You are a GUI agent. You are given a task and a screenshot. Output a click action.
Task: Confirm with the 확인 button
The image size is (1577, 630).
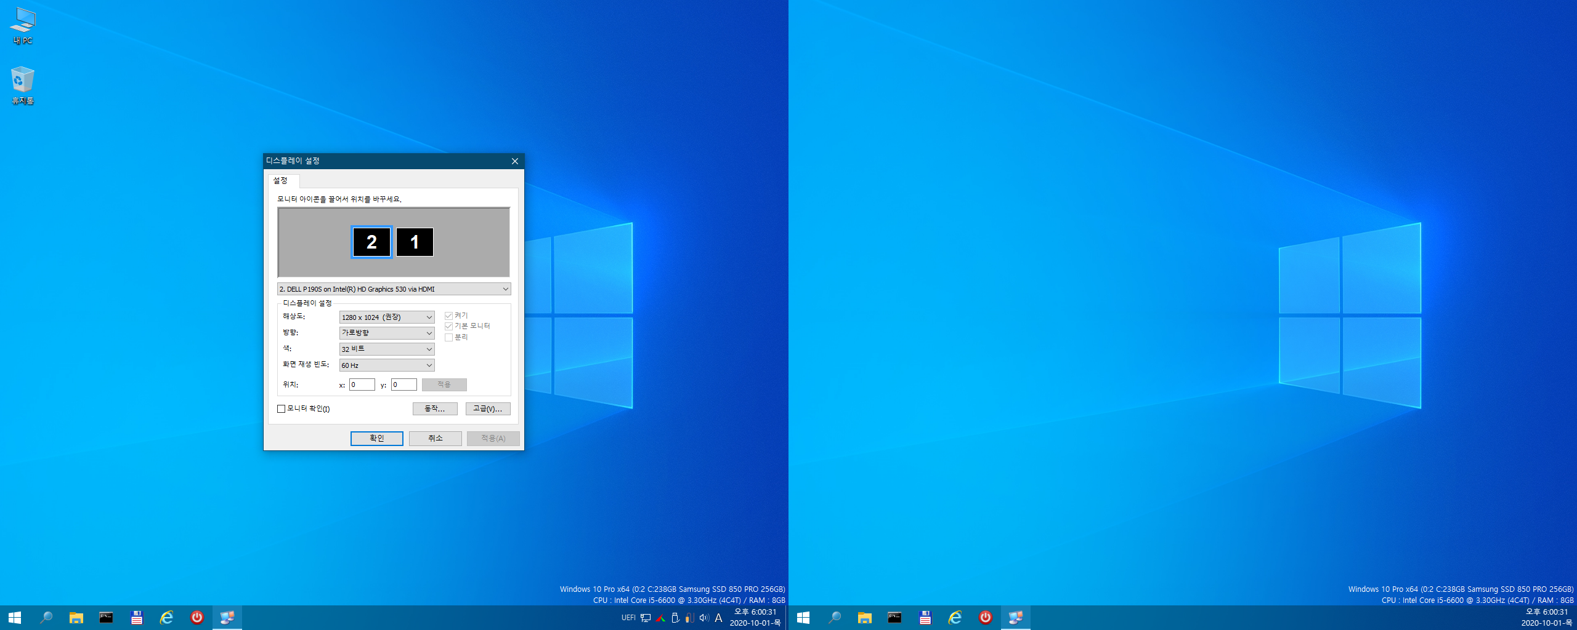[x=377, y=438]
